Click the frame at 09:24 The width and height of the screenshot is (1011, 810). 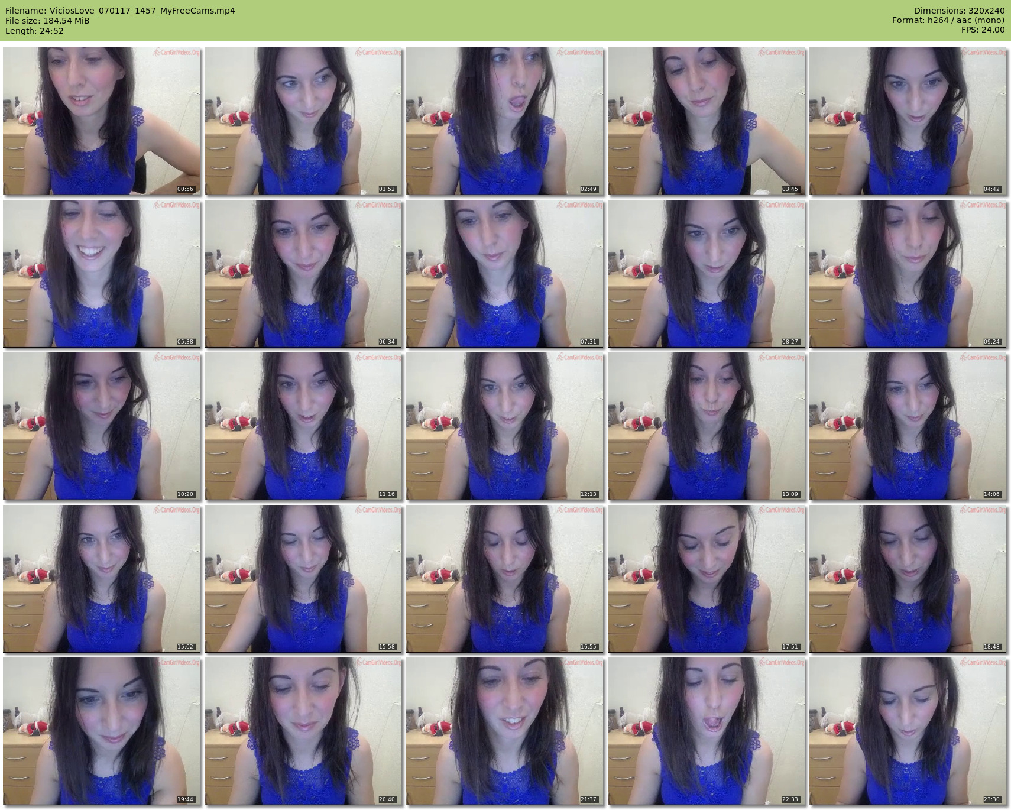coord(908,273)
